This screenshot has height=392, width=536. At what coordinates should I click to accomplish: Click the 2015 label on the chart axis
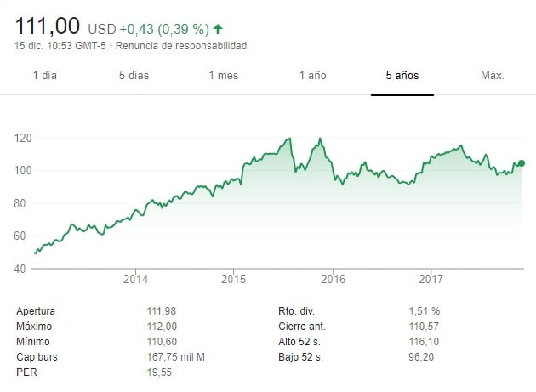[x=234, y=279]
